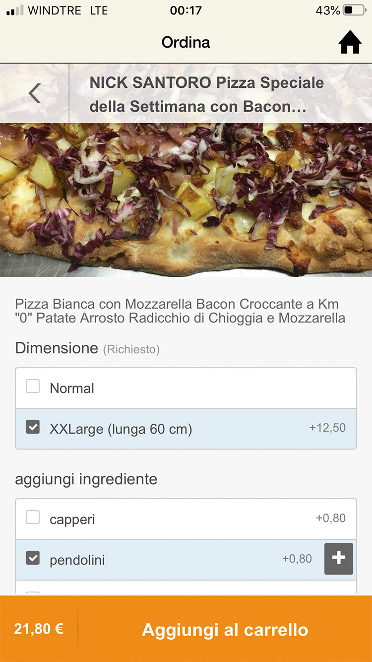The height and width of the screenshot is (662, 372).
Task: Tap the 21,80 € total price
Action: [39, 629]
